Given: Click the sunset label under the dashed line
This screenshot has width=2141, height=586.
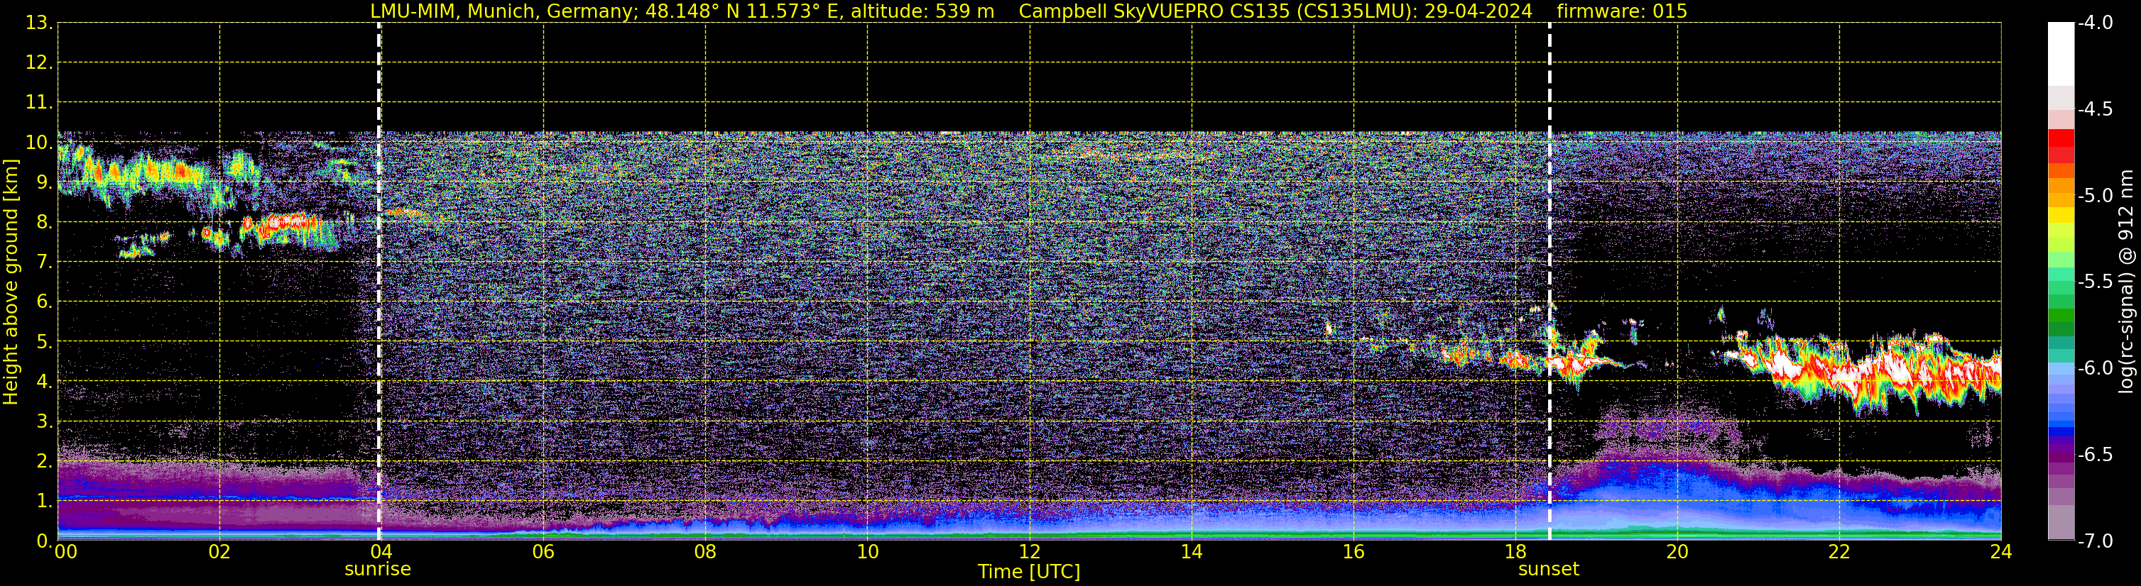Looking at the screenshot, I should pyautogui.click(x=1548, y=570).
